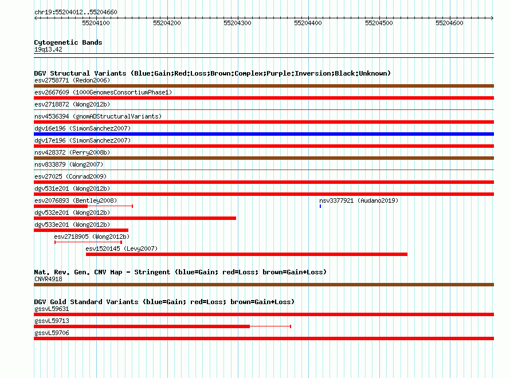Click the esv2758771 (Redon2006) variant label
The image size is (510, 378).
click(x=72, y=80)
